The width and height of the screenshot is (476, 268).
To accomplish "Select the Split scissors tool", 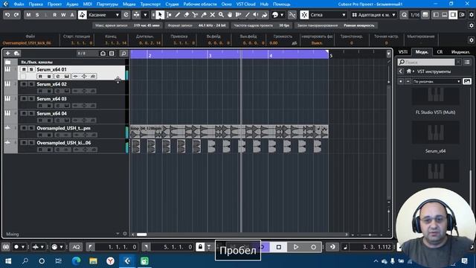I will point(195,15).
